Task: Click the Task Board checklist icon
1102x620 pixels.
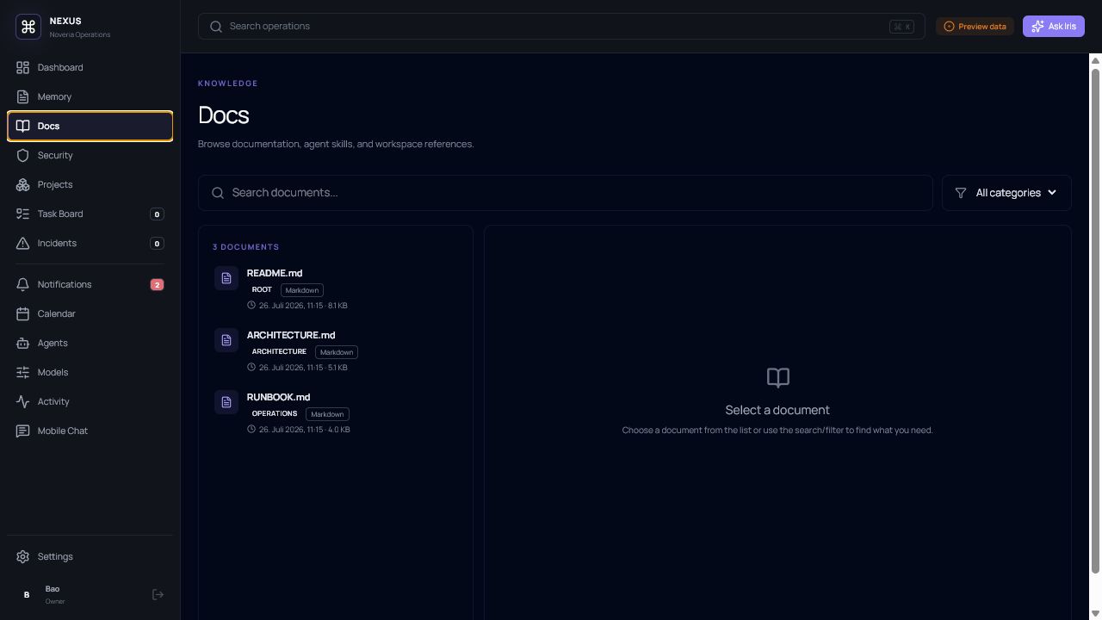Action: pyautogui.click(x=23, y=214)
